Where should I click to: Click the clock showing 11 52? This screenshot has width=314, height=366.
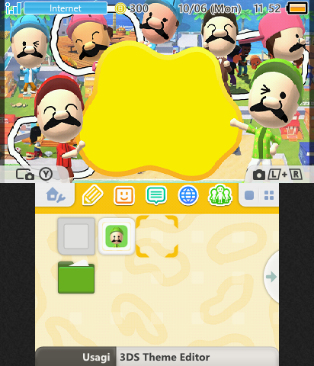point(267,8)
